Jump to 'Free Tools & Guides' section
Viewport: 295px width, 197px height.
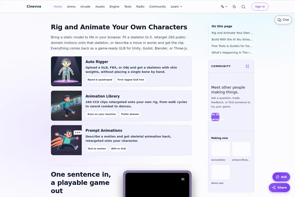[x=232, y=46]
